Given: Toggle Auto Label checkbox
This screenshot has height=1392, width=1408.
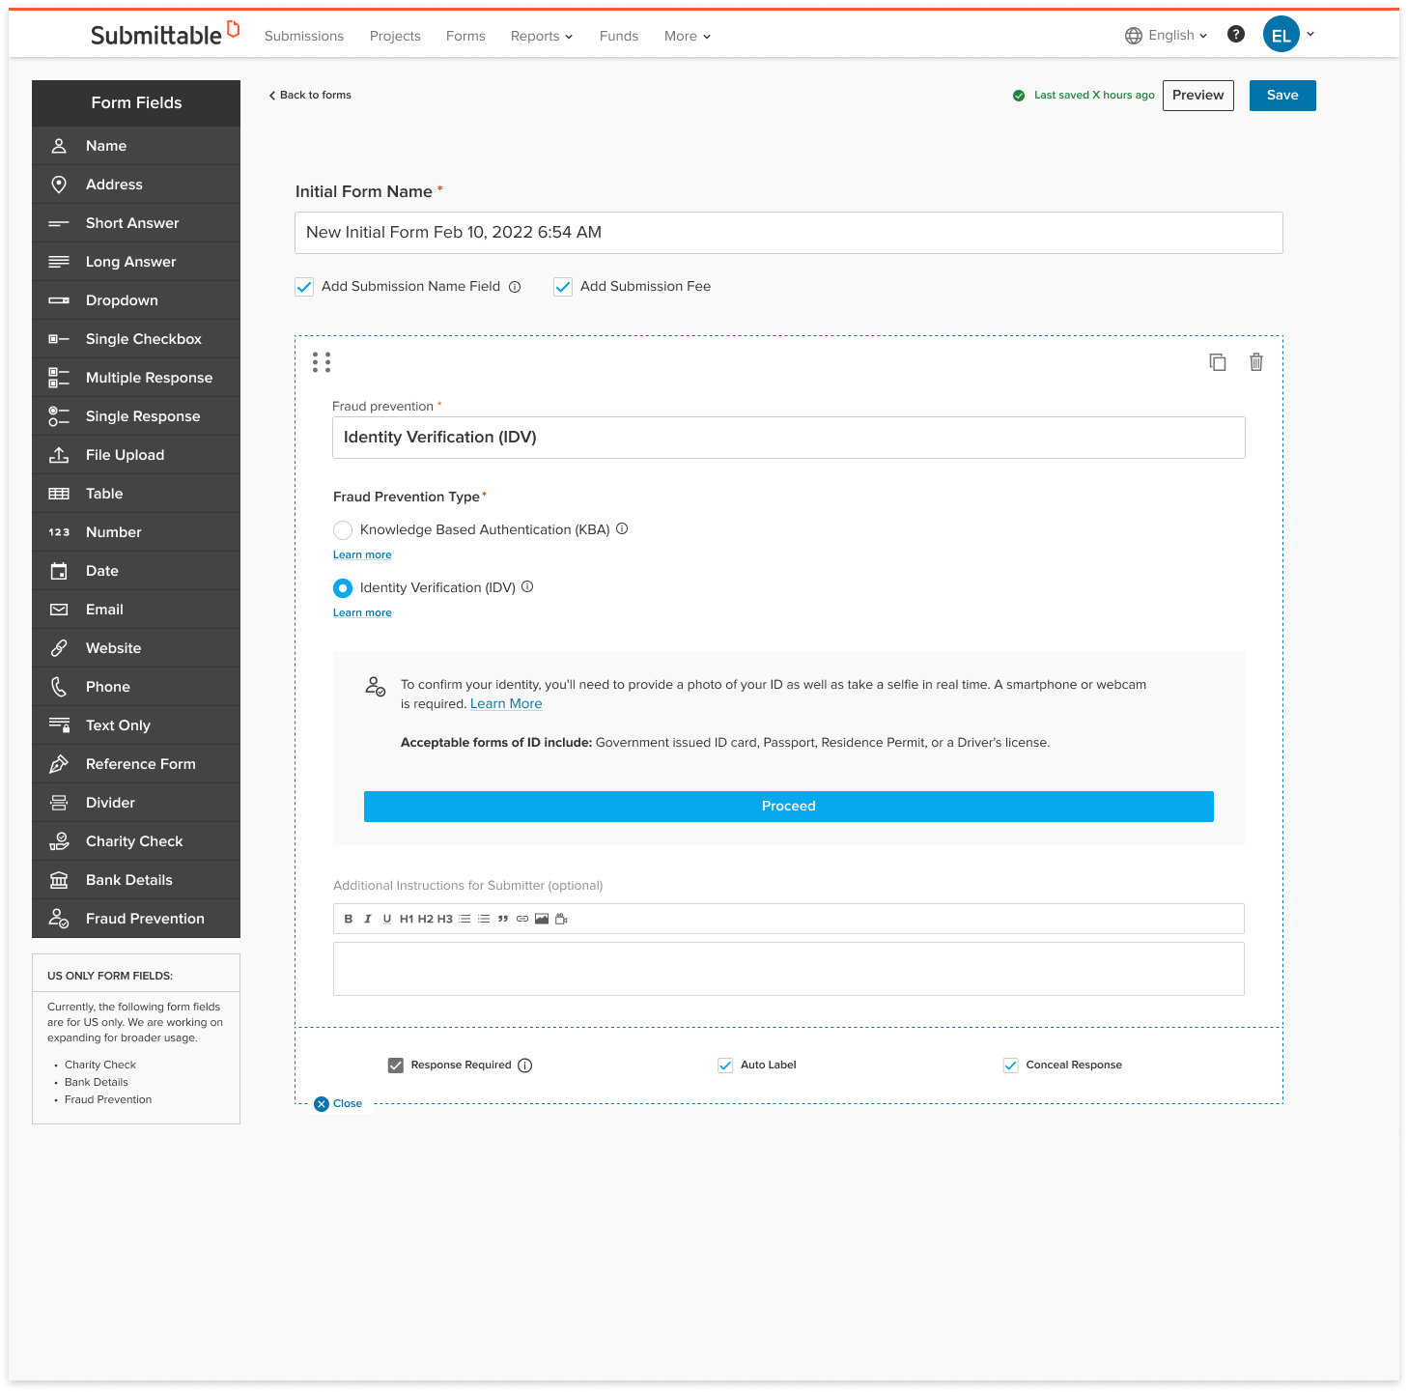Looking at the screenshot, I should 725,1065.
